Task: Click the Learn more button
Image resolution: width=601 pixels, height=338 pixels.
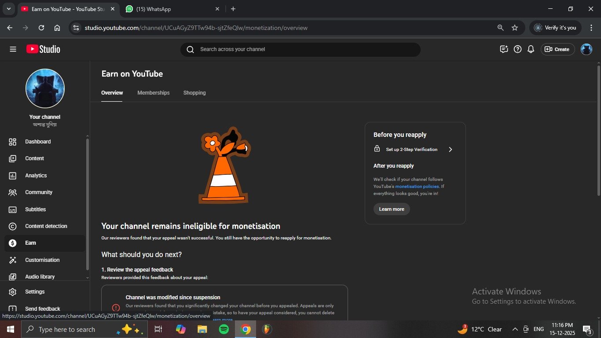Action: [392, 209]
